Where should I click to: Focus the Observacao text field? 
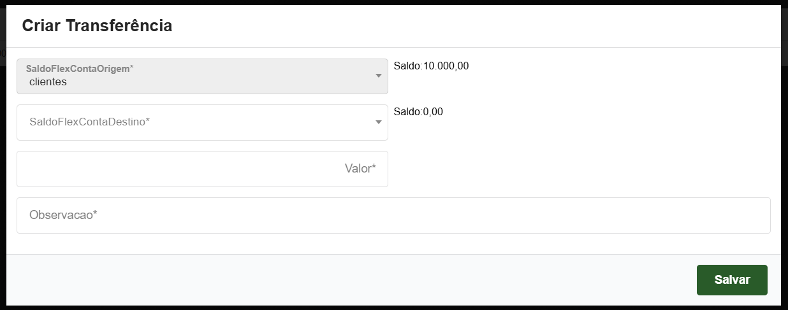click(x=393, y=215)
